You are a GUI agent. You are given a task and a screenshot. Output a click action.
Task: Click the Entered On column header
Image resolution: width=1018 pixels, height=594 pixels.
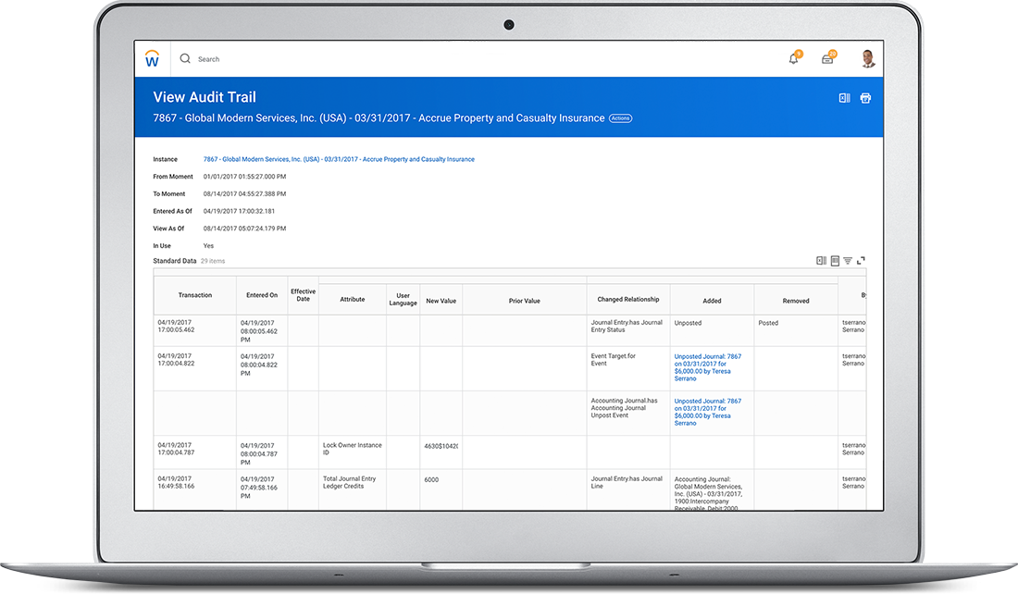click(x=262, y=295)
